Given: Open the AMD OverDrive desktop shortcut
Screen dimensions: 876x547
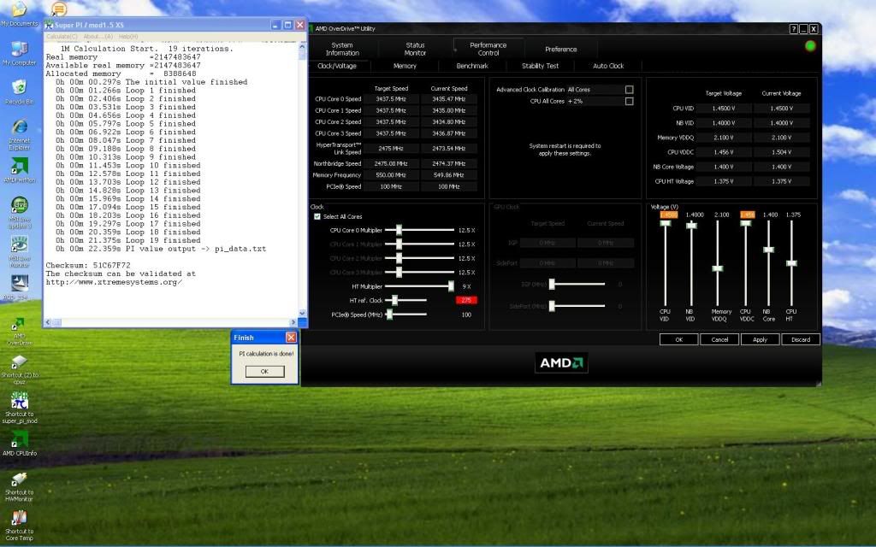Looking at the screenshot, I should (19, 325).
